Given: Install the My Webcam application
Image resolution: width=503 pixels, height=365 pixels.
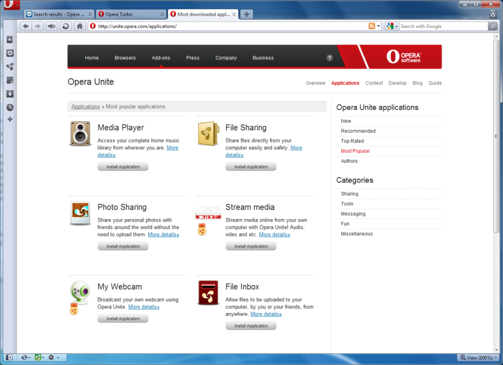Looking at the screenshot, I should [123, 319].
